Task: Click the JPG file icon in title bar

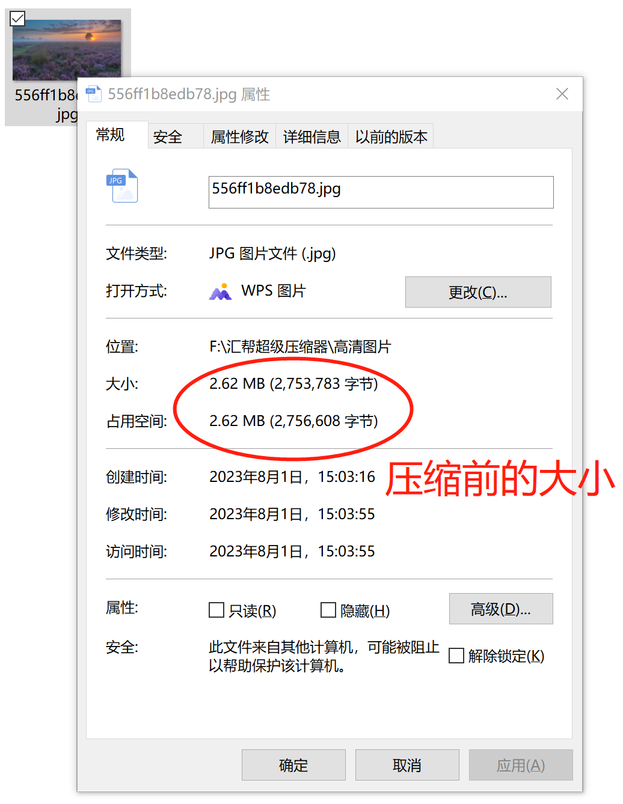Action: click(93, 94)
